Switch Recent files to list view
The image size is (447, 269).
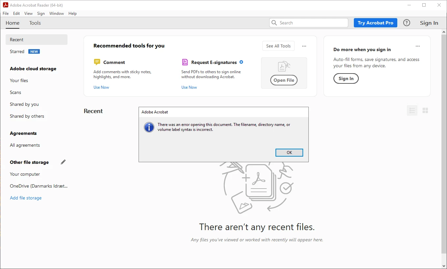[x=412, y=110]
